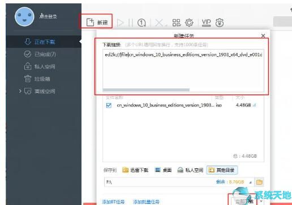292x205 pixels.
Task: Save to 私人空间 option in dialog
Action: click(x=190, y=170)
